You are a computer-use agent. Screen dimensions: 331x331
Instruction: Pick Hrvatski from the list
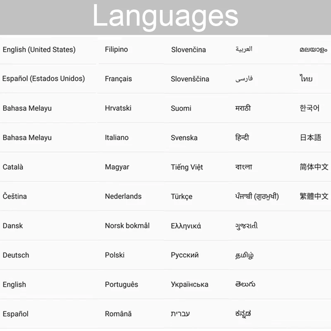118,108
